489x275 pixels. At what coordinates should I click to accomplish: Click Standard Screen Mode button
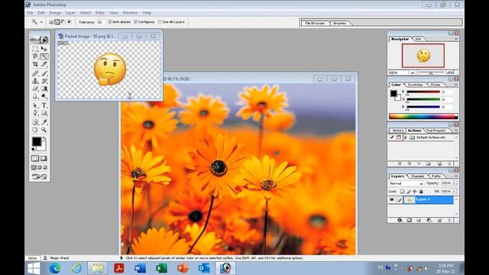(x=34, y=168)
